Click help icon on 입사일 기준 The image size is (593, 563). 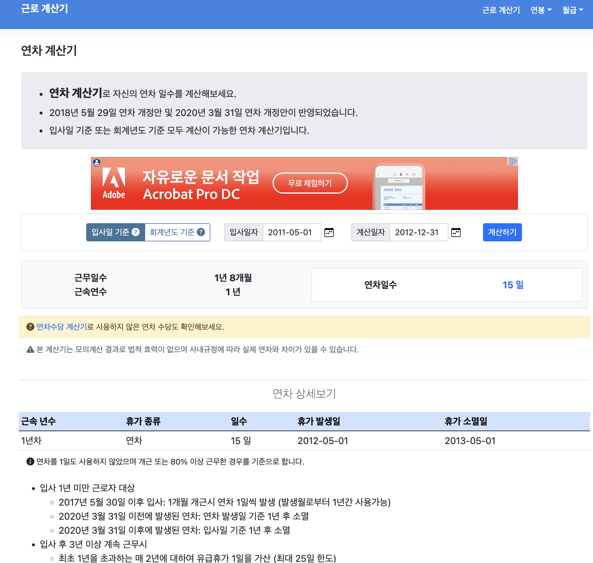pyautogui.click(x=136, y=232)
